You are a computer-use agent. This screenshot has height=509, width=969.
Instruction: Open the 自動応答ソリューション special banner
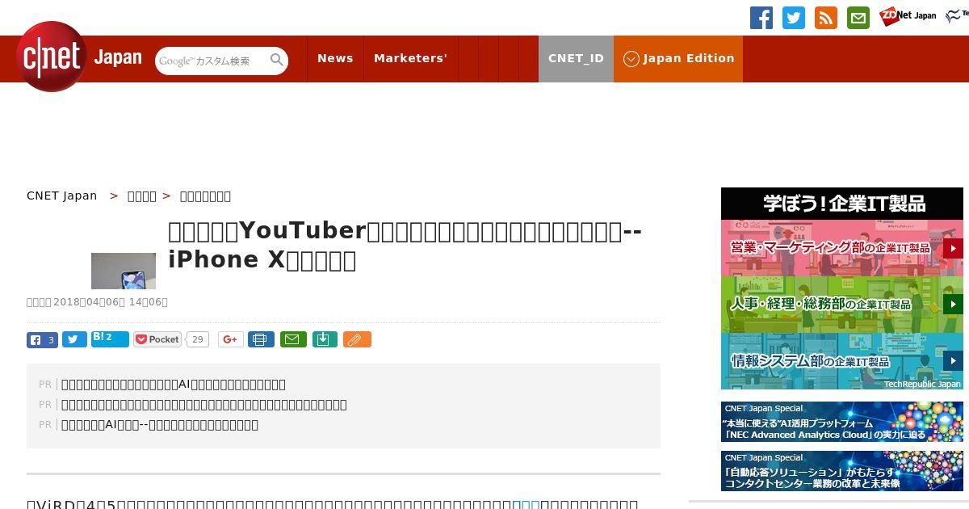(x=842, y=471)
